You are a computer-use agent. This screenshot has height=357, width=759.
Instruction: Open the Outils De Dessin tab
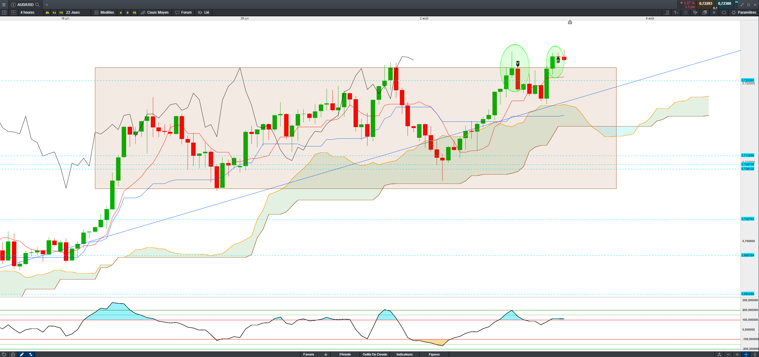[x=375, y=354]
